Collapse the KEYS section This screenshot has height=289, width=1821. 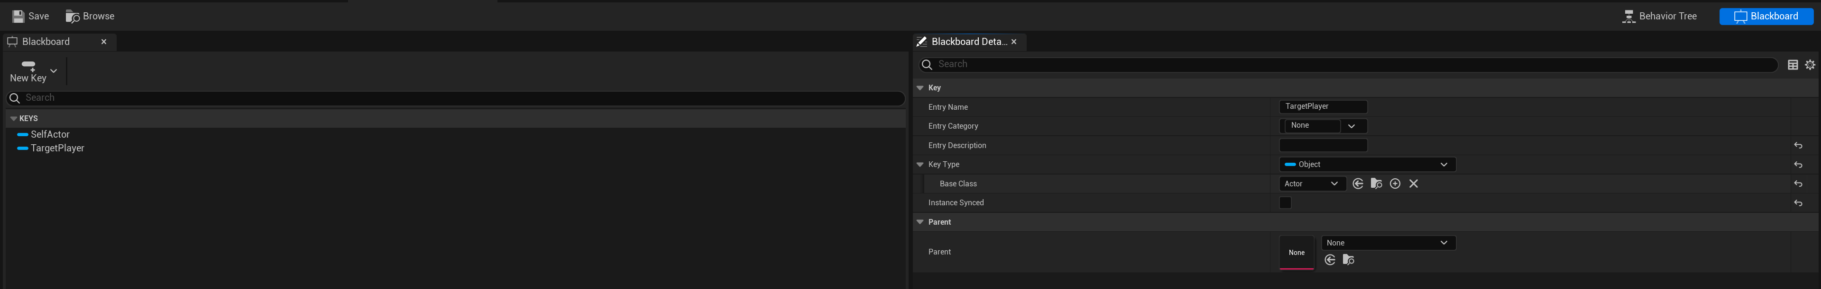coord(13,118)
